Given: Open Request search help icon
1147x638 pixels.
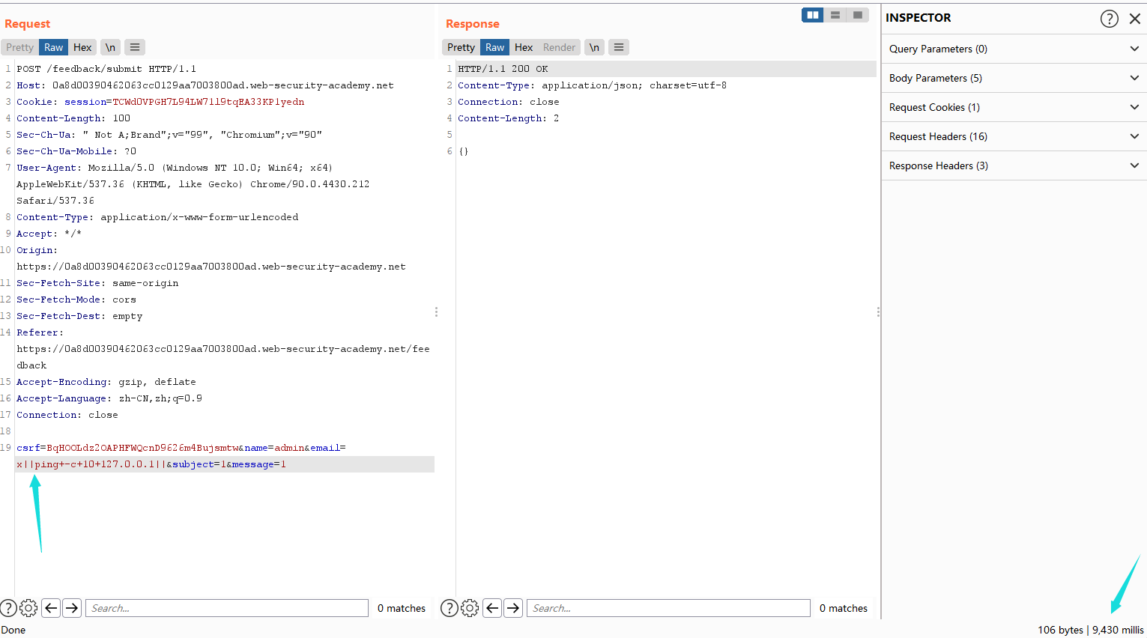Looking at the screenshot, I should (x=8, y=608).
